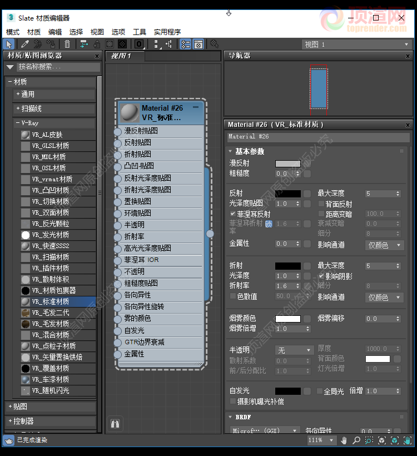Delete selected node with trash icon
The image size is (417, 456).
click(67, 44)
